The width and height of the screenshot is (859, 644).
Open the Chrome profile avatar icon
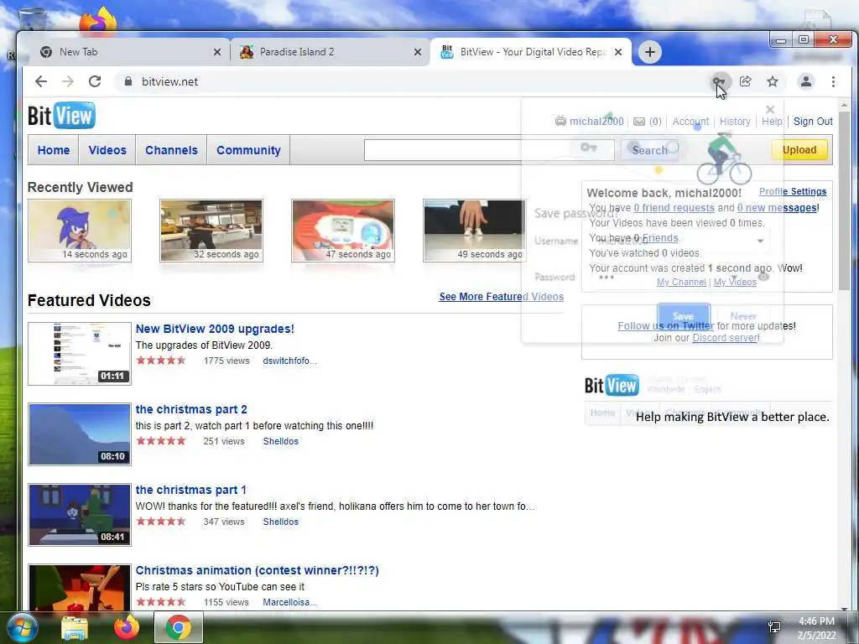point(806,81)
